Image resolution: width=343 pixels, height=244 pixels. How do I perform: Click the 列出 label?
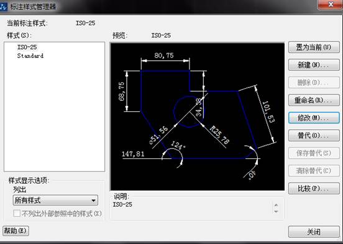coord(19,189)
